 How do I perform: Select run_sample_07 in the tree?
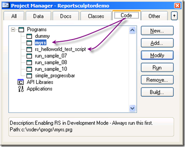[x=51, y=56]
